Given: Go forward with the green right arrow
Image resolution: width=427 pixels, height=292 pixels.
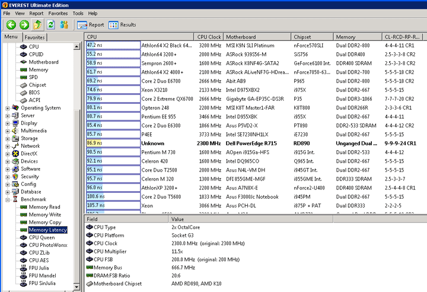Looking at the screenshot, I should [24, 25].
